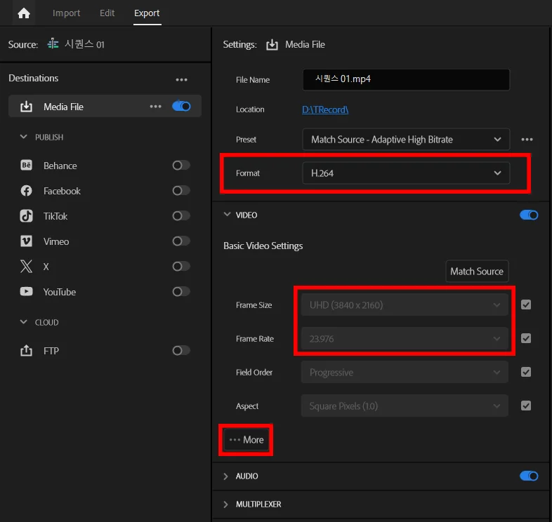
Task: Click the Vimeo icon
Action: (27, 241)
